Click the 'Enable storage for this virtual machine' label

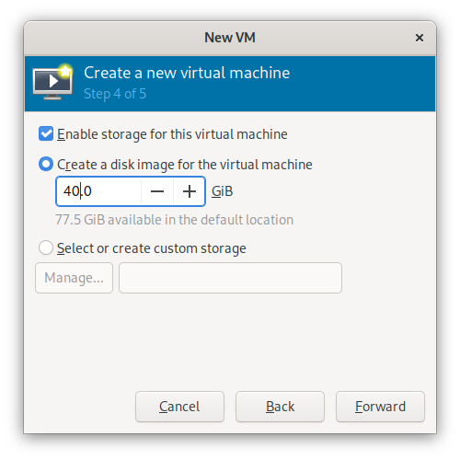pyautogui.click(x=172, y=134)
